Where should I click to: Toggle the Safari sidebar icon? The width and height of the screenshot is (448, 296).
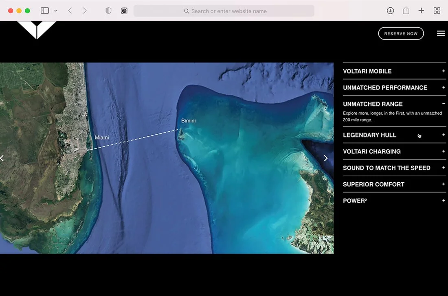[x=45, y=11]
